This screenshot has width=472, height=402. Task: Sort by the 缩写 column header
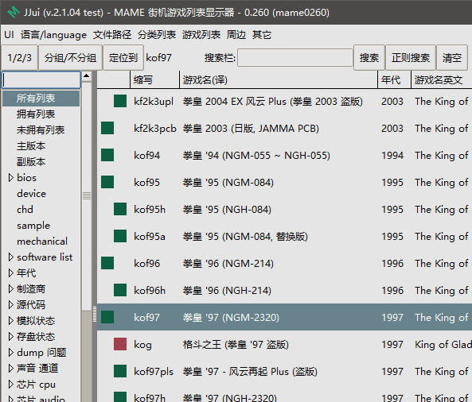pos(154,80)
